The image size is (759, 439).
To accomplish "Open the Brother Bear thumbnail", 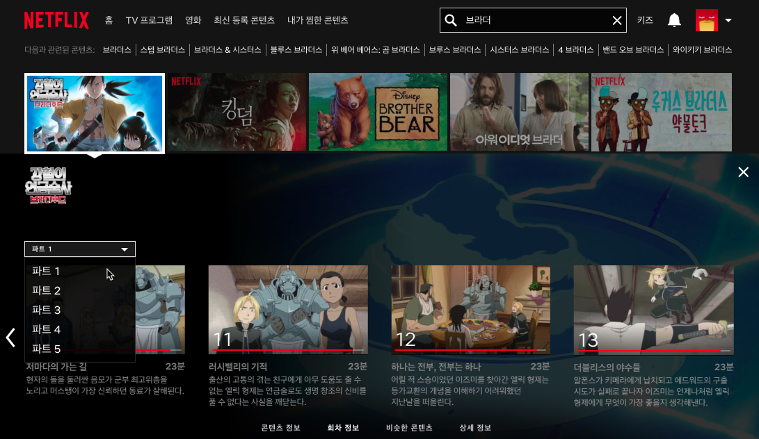I will pos(378,112).
